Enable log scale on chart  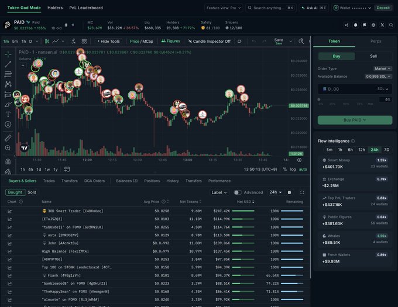coord(293,169)
